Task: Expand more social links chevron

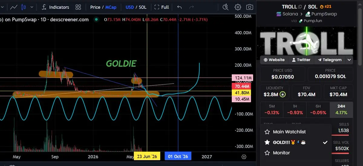Action: click(349, 60)
